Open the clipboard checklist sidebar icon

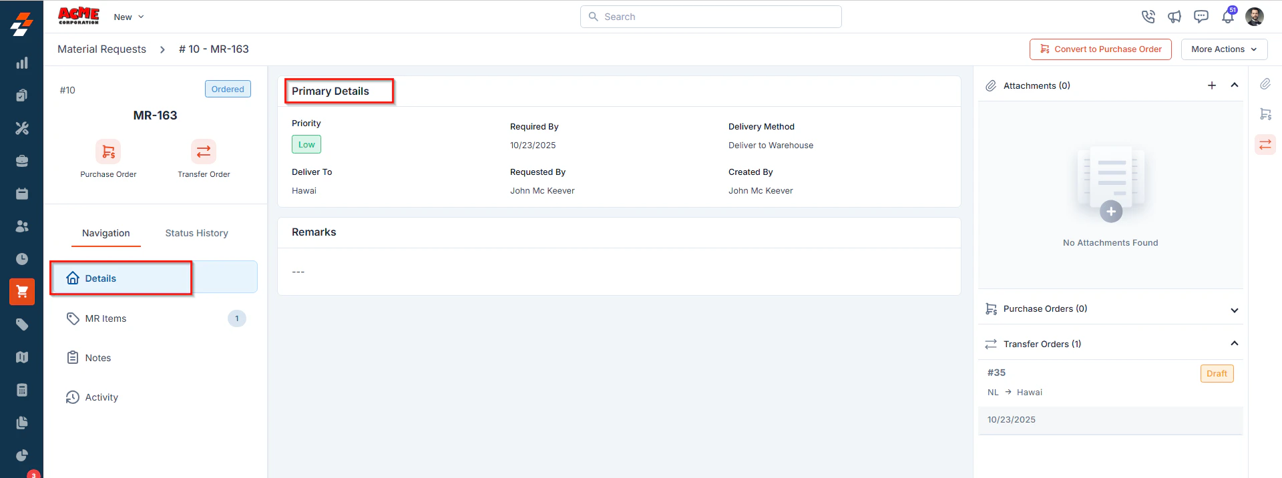point(22,95)
